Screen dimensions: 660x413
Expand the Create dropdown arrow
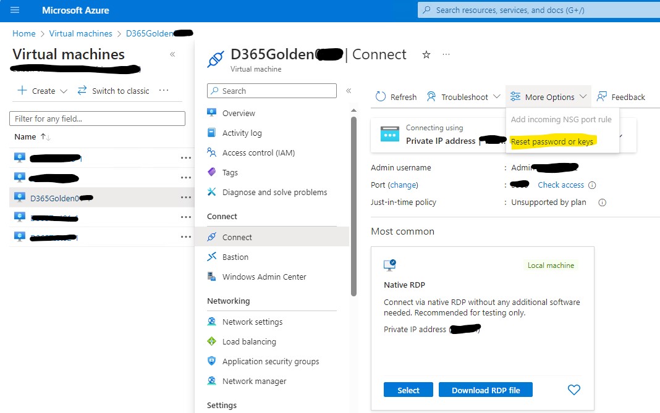(64, 91)
